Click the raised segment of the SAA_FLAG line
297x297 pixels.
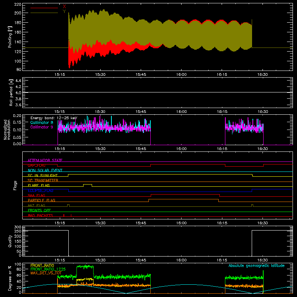tap(185, 194)
